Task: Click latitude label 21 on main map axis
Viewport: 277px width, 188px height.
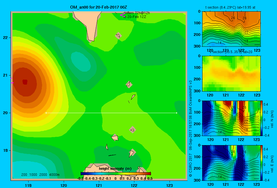Action: coord(6,75)
